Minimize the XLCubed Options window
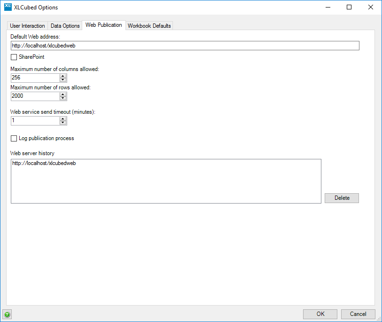 point(328,8)
